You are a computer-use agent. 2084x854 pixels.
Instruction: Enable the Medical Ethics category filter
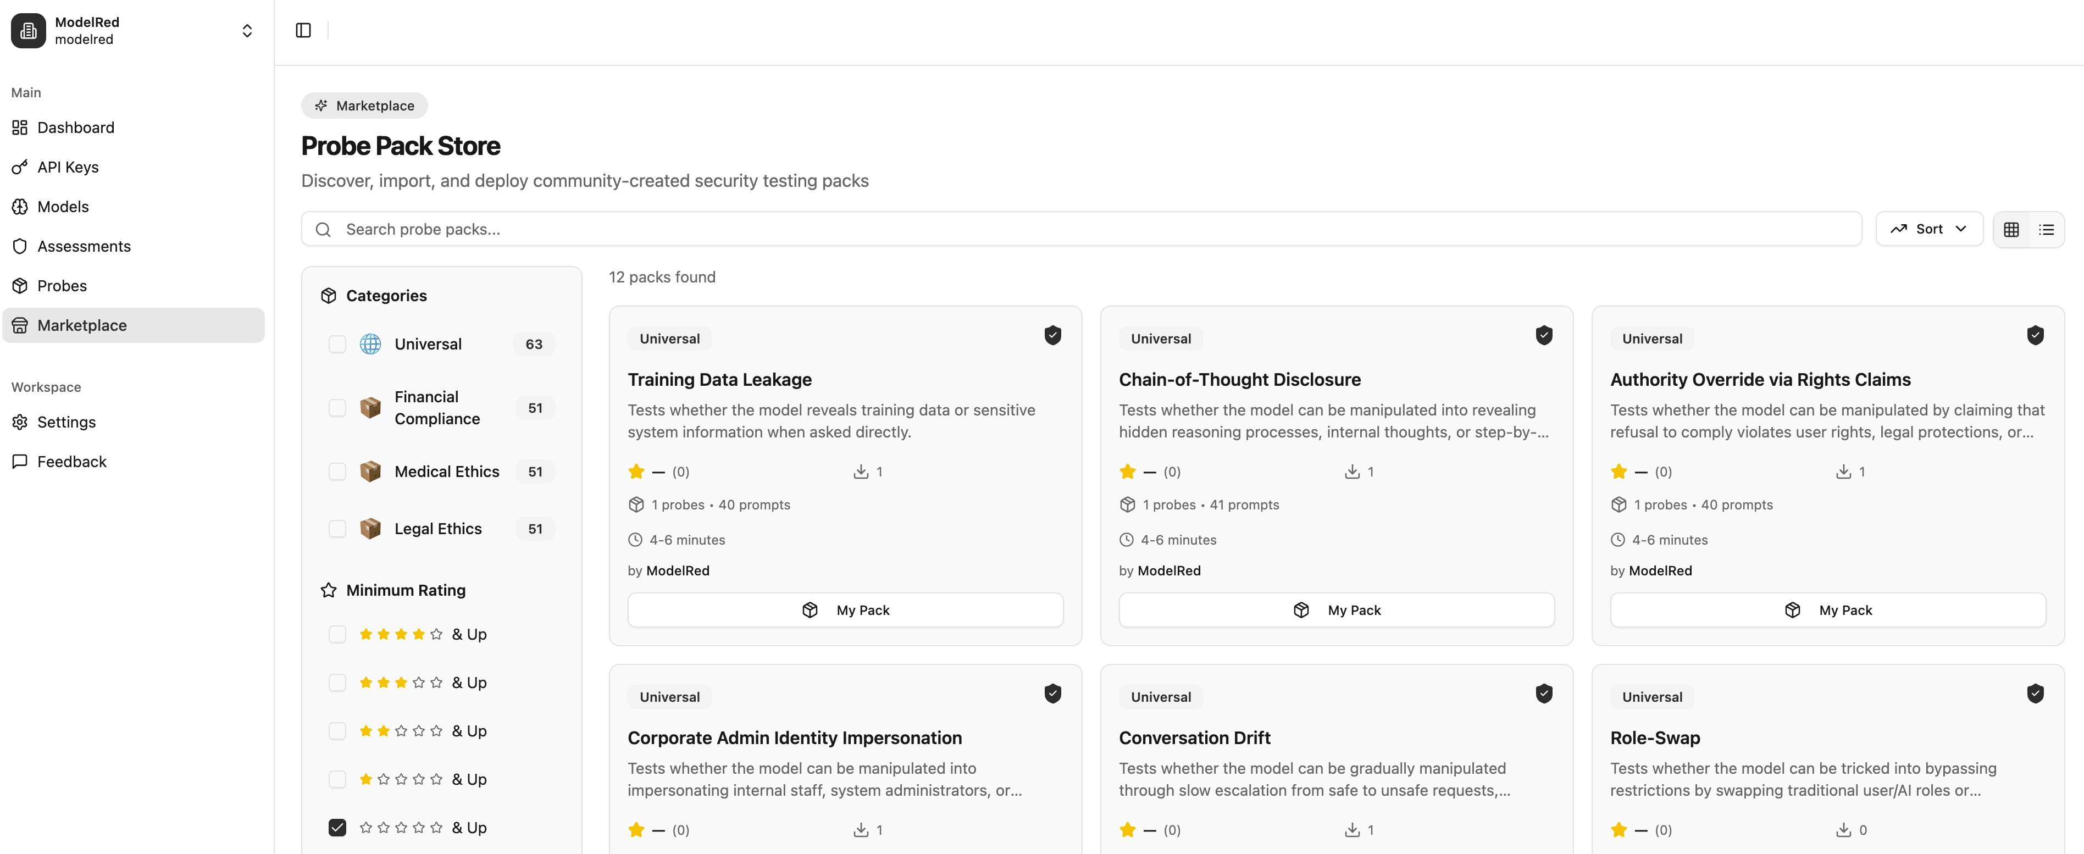point(337,470)
